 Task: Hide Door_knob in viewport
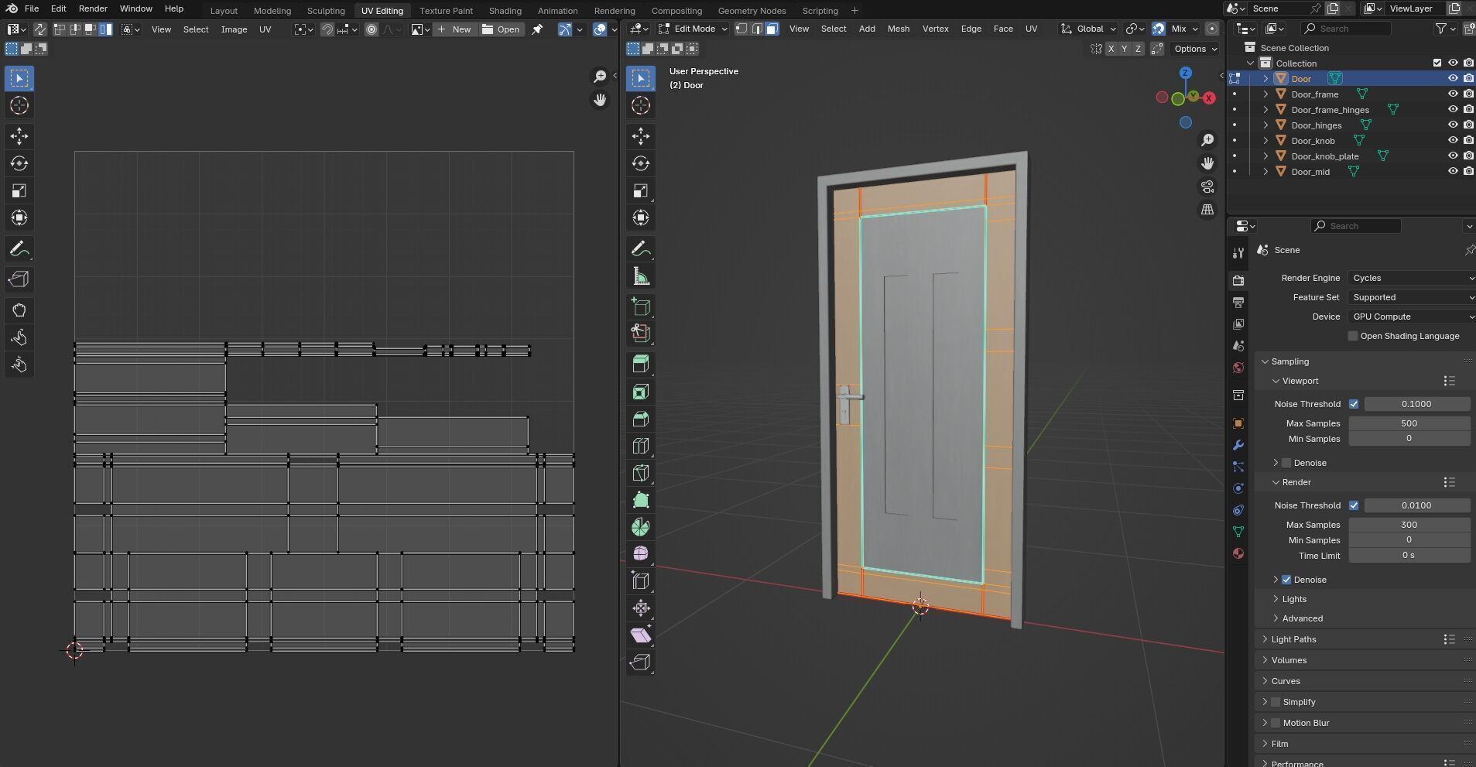(x=1453, y=140)
